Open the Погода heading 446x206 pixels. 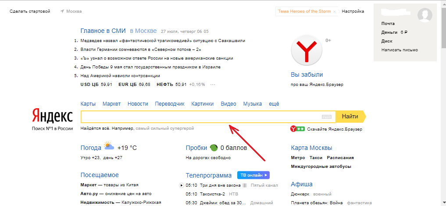tap(91, 148)
